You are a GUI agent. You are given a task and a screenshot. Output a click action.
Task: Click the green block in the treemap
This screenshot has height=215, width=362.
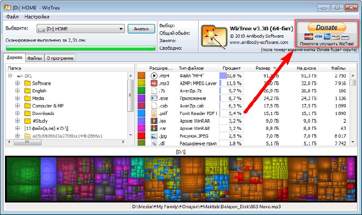pos(24,179)
